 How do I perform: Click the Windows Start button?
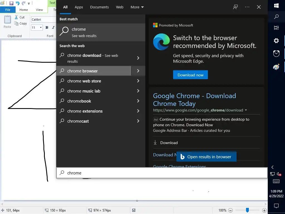pos(276,6)
